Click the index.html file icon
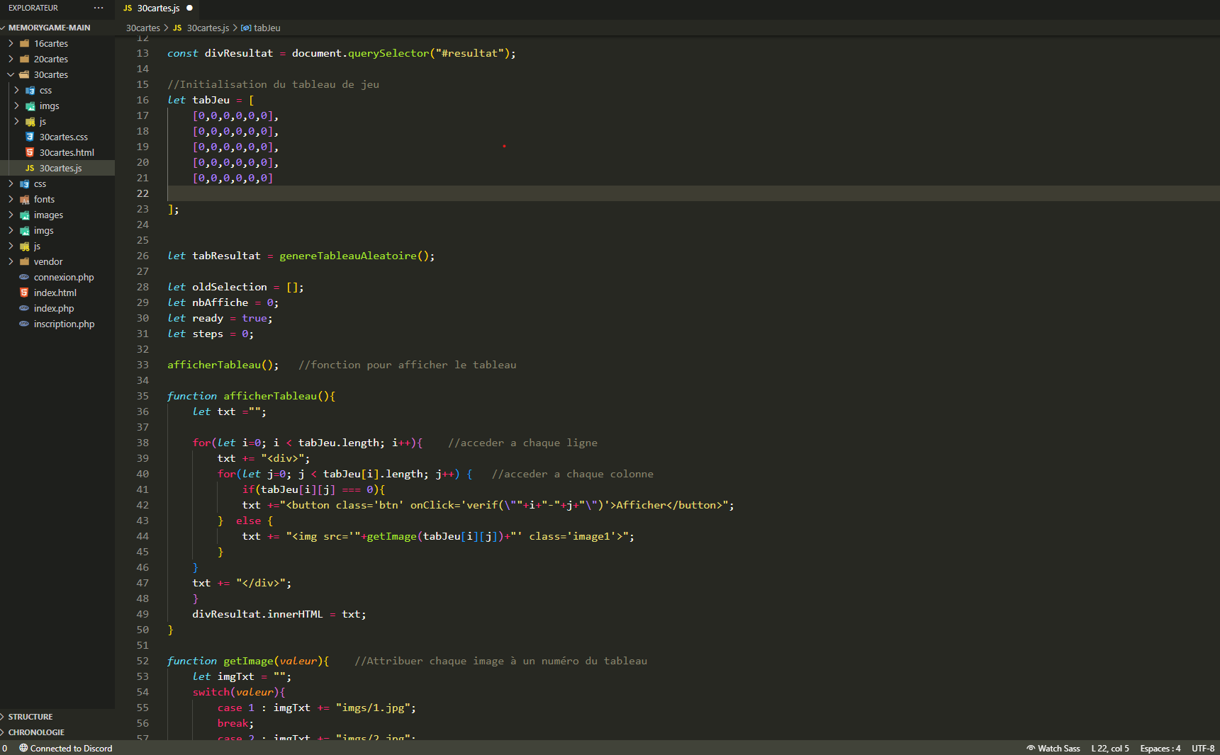Screen dimensions: 1220x755 point(24,293)
